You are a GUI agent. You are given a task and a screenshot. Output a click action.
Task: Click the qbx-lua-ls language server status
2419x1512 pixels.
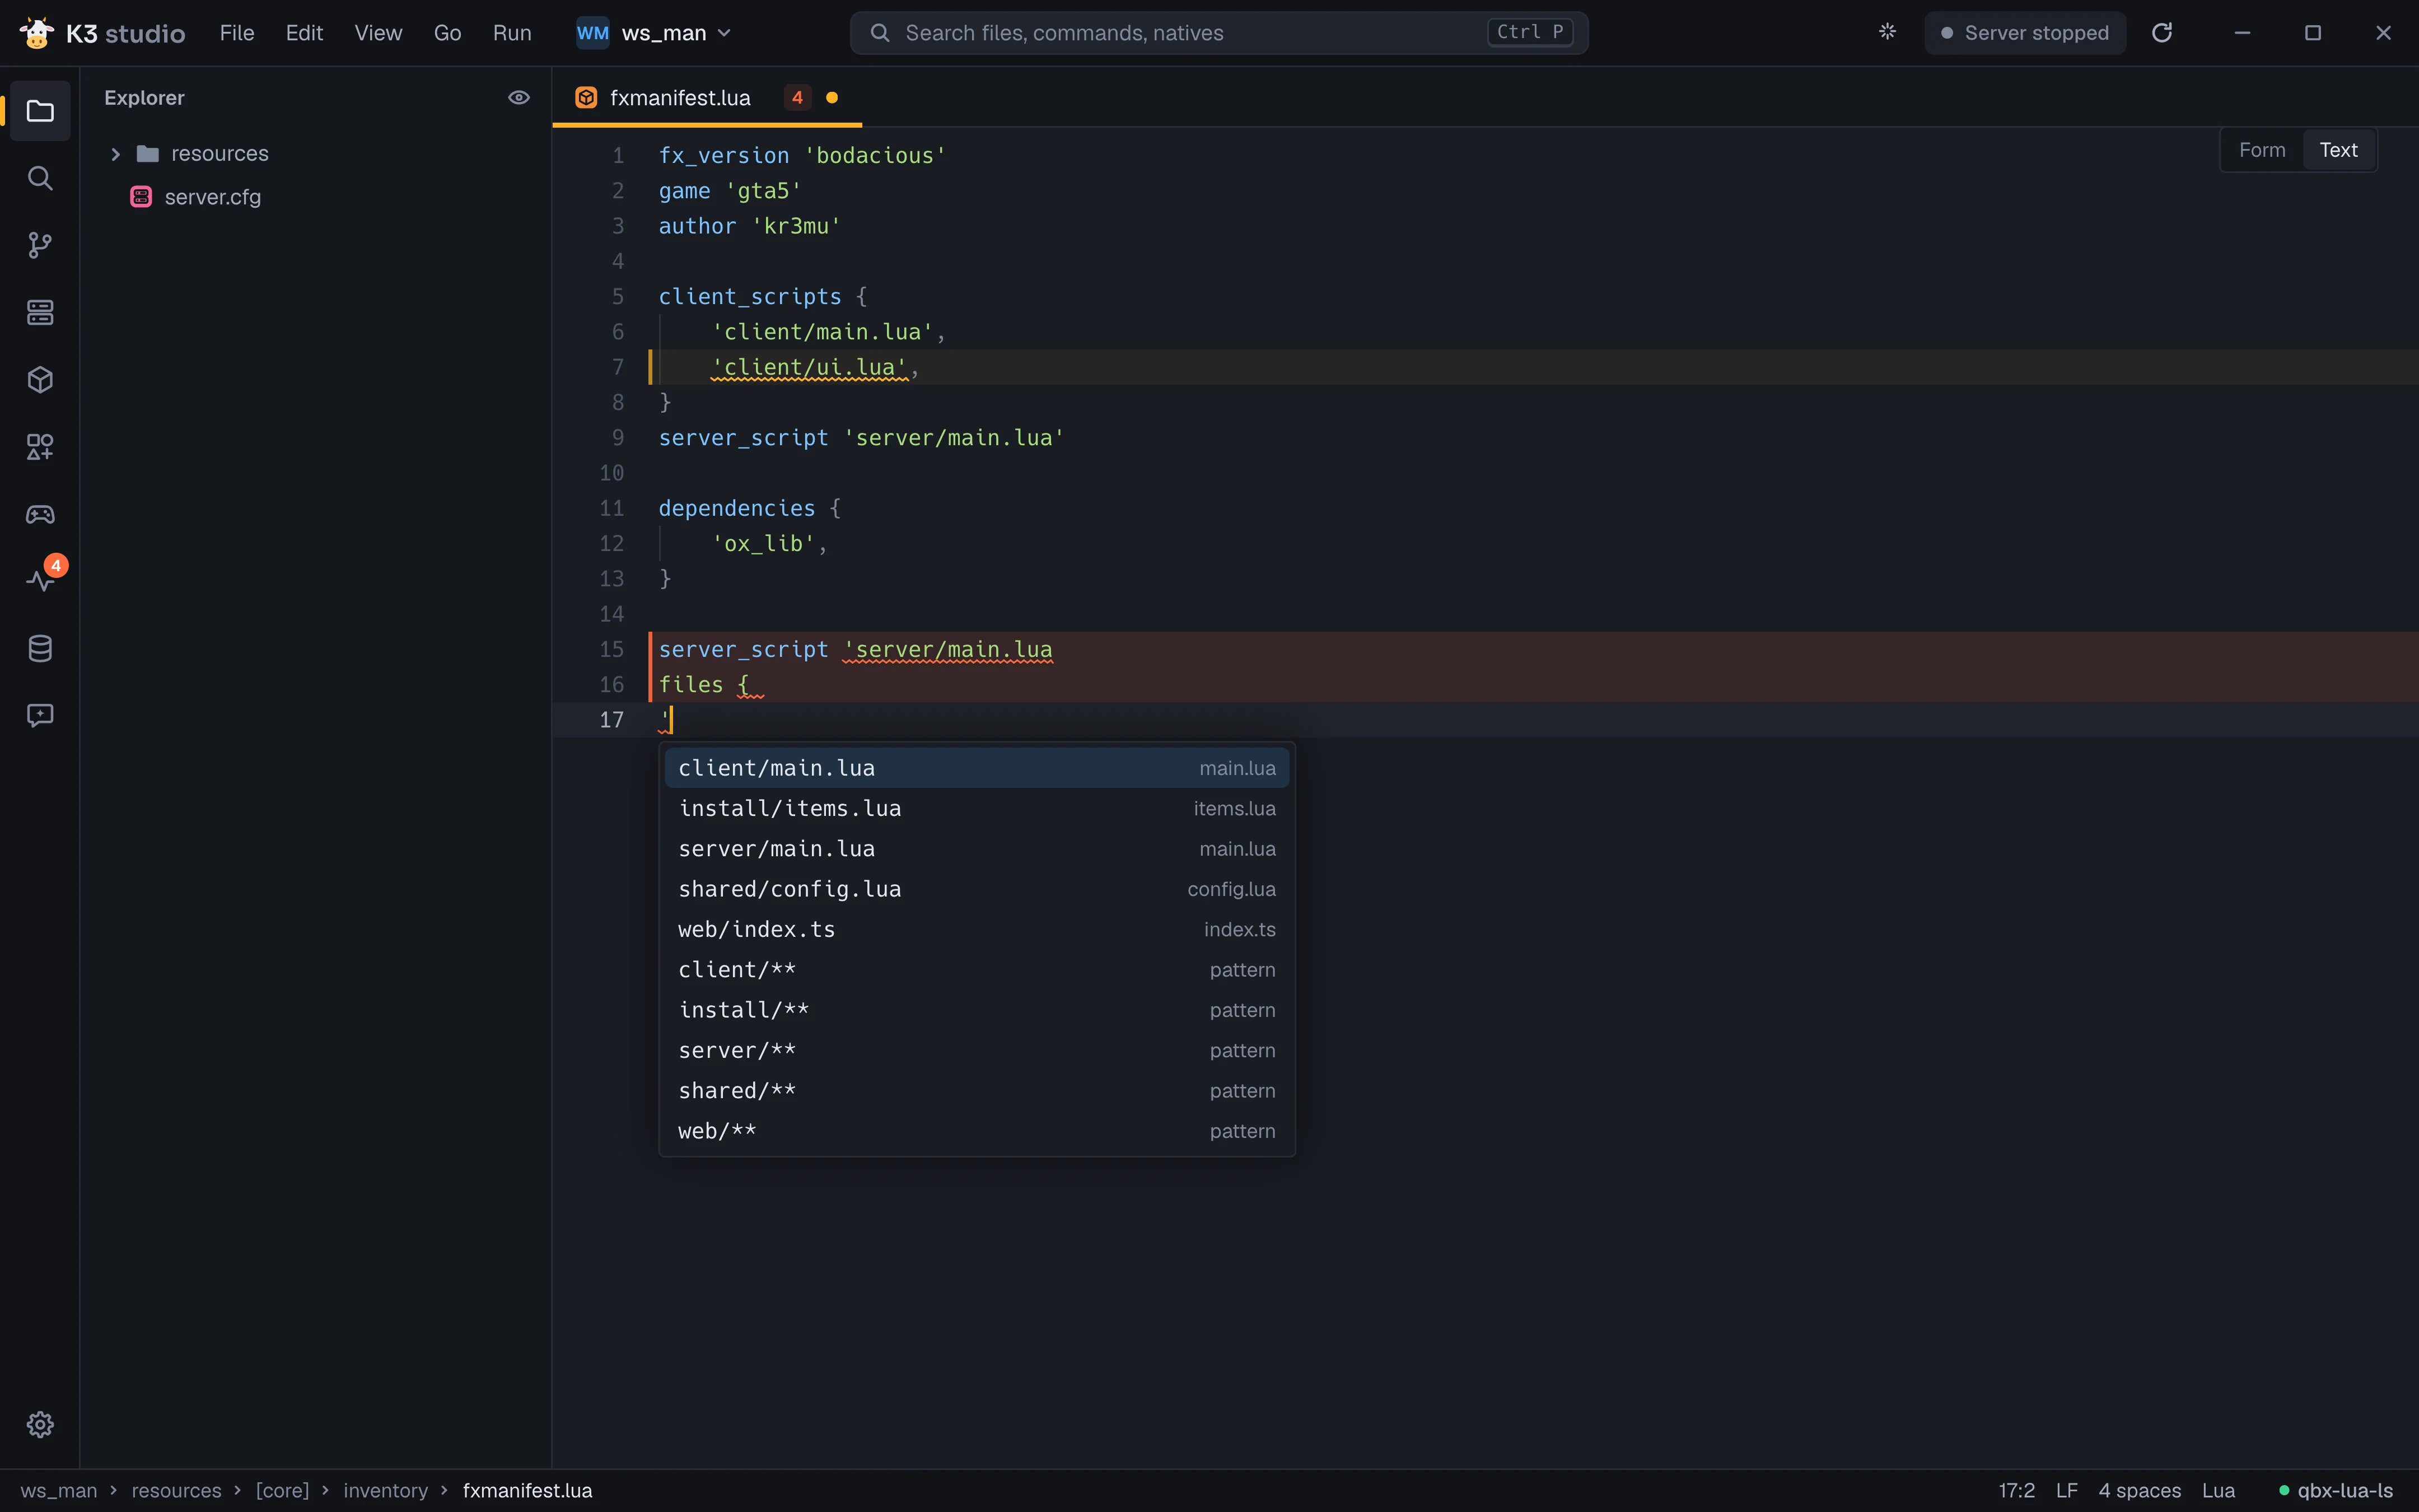2335,1490
